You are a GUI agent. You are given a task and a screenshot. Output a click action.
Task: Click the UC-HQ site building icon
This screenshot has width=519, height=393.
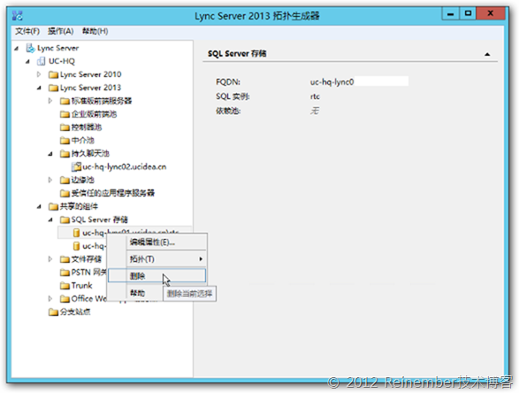(x=41, y=61)
